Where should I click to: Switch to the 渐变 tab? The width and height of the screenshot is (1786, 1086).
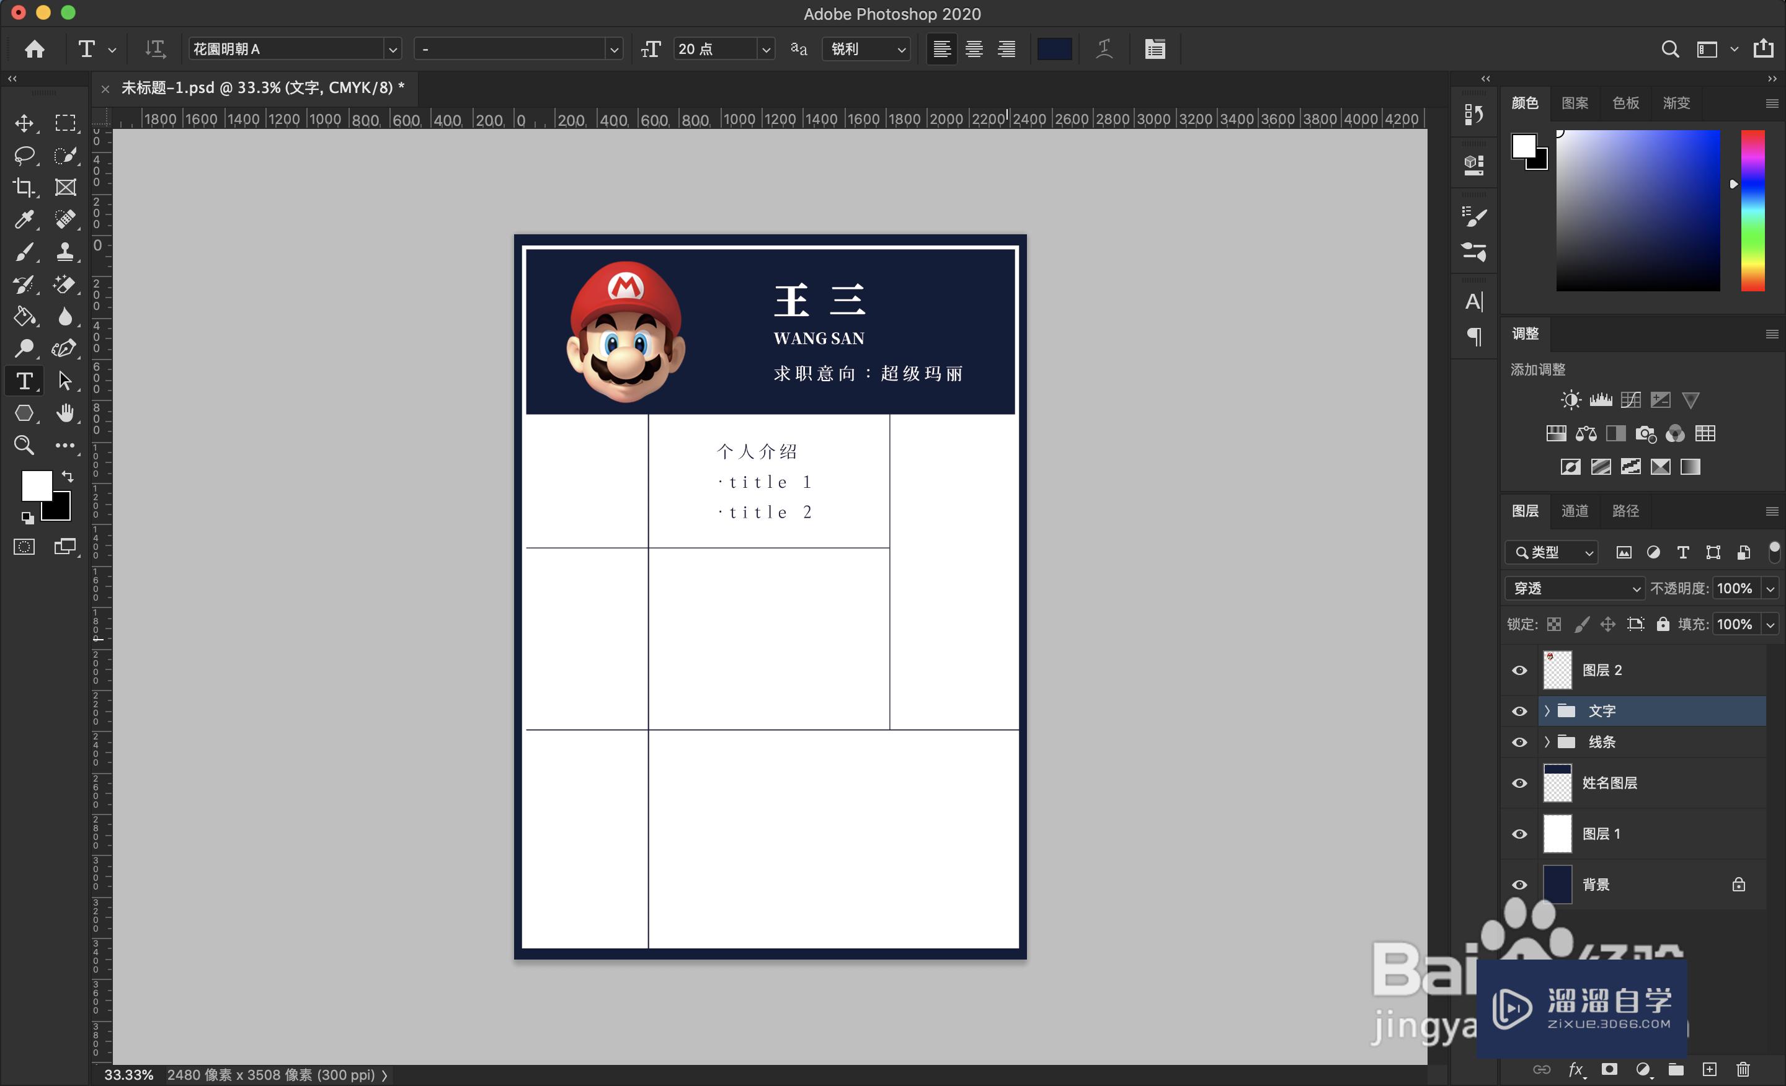pos(1676,103)
